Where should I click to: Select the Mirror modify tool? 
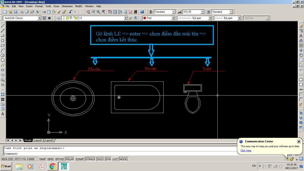(x=301, y=35)
